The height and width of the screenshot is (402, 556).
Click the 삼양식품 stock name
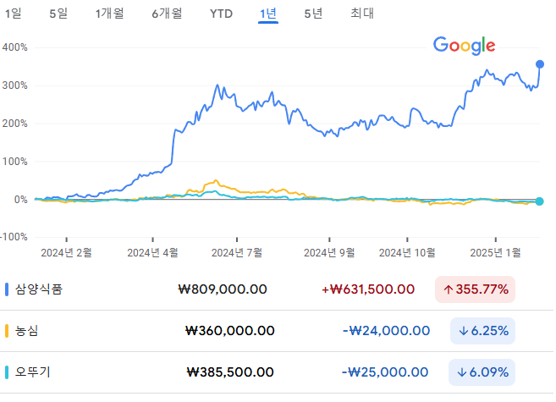pyautogui.click(x=39, y=289)
